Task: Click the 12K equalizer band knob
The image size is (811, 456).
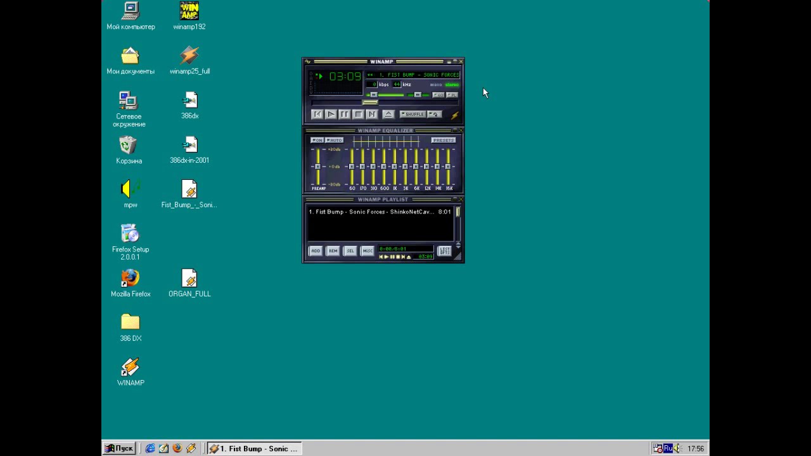Action: tap(427, 167)
